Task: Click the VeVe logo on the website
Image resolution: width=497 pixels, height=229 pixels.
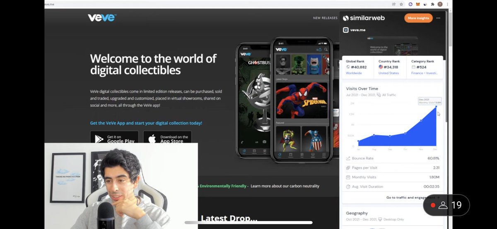Action: pos(102,17)
